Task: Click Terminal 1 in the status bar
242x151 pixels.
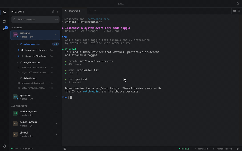Action: tap(201, 149)
